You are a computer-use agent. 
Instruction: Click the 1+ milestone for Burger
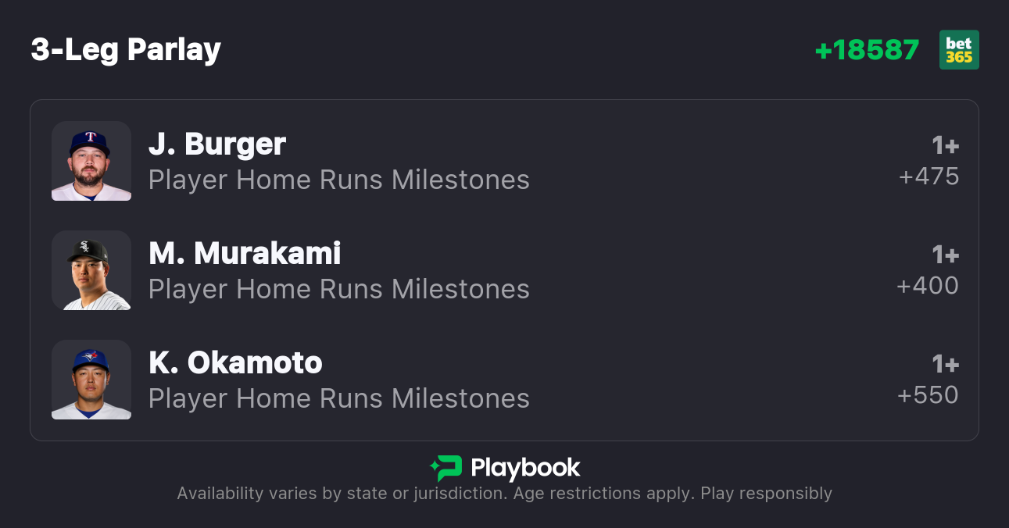point(945,146)
